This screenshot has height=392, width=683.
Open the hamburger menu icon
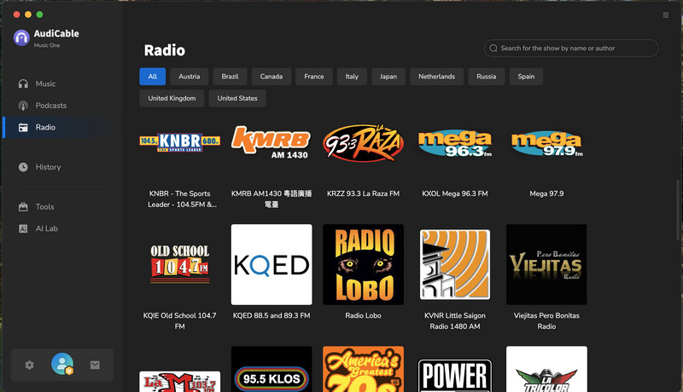point(666,15)
